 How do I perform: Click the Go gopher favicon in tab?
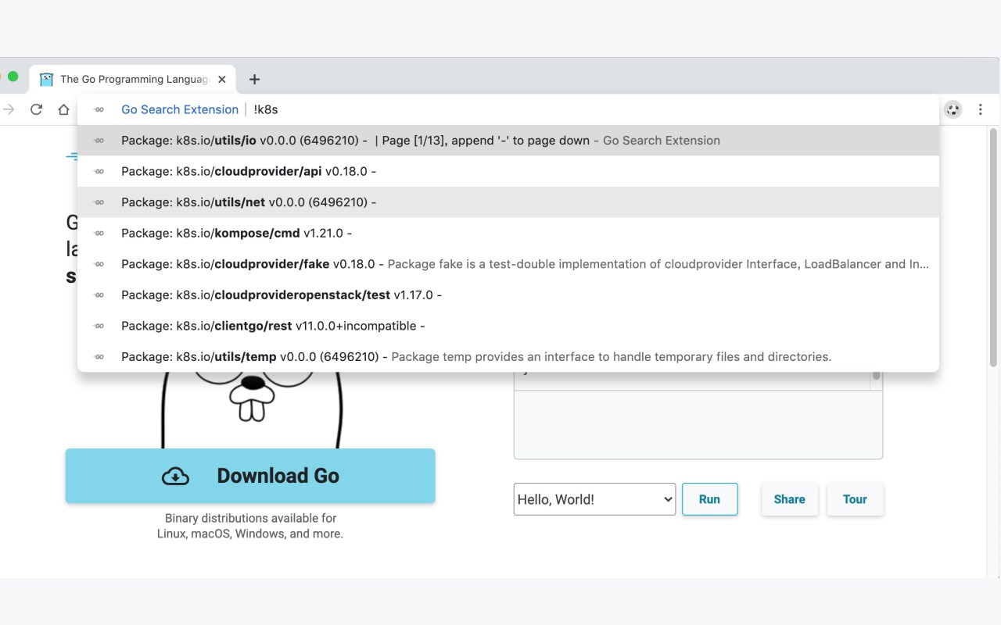[46, 79]
